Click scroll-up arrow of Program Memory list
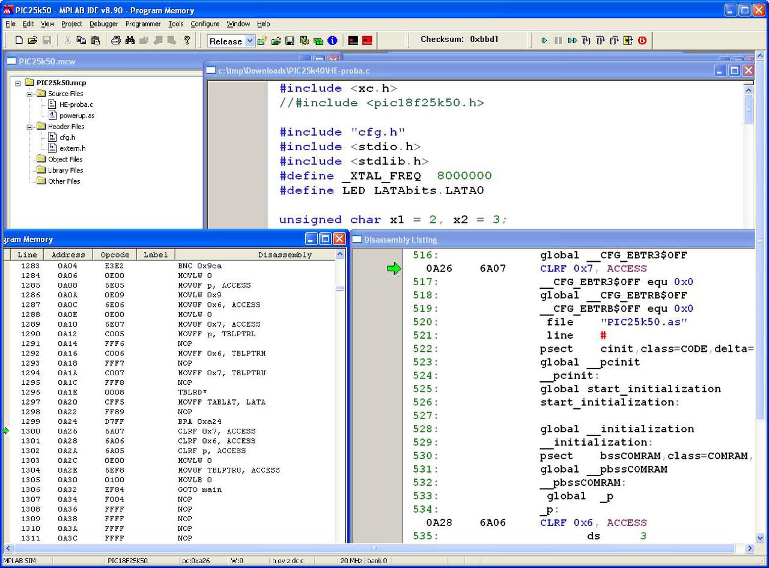Viewport: 769px width, 568px height. 340,255
